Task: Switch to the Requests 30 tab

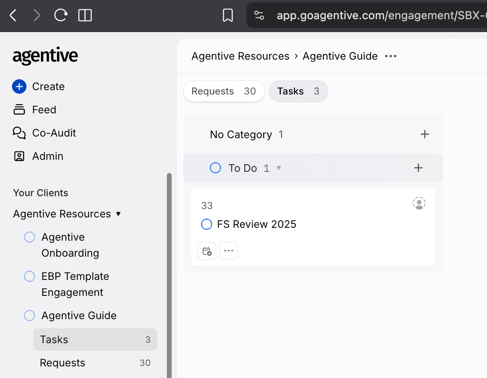Action: tap(224, 91)
